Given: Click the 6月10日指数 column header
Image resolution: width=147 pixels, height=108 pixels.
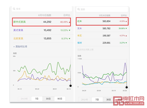Looking at the screenshot, I should pos(45,15).
